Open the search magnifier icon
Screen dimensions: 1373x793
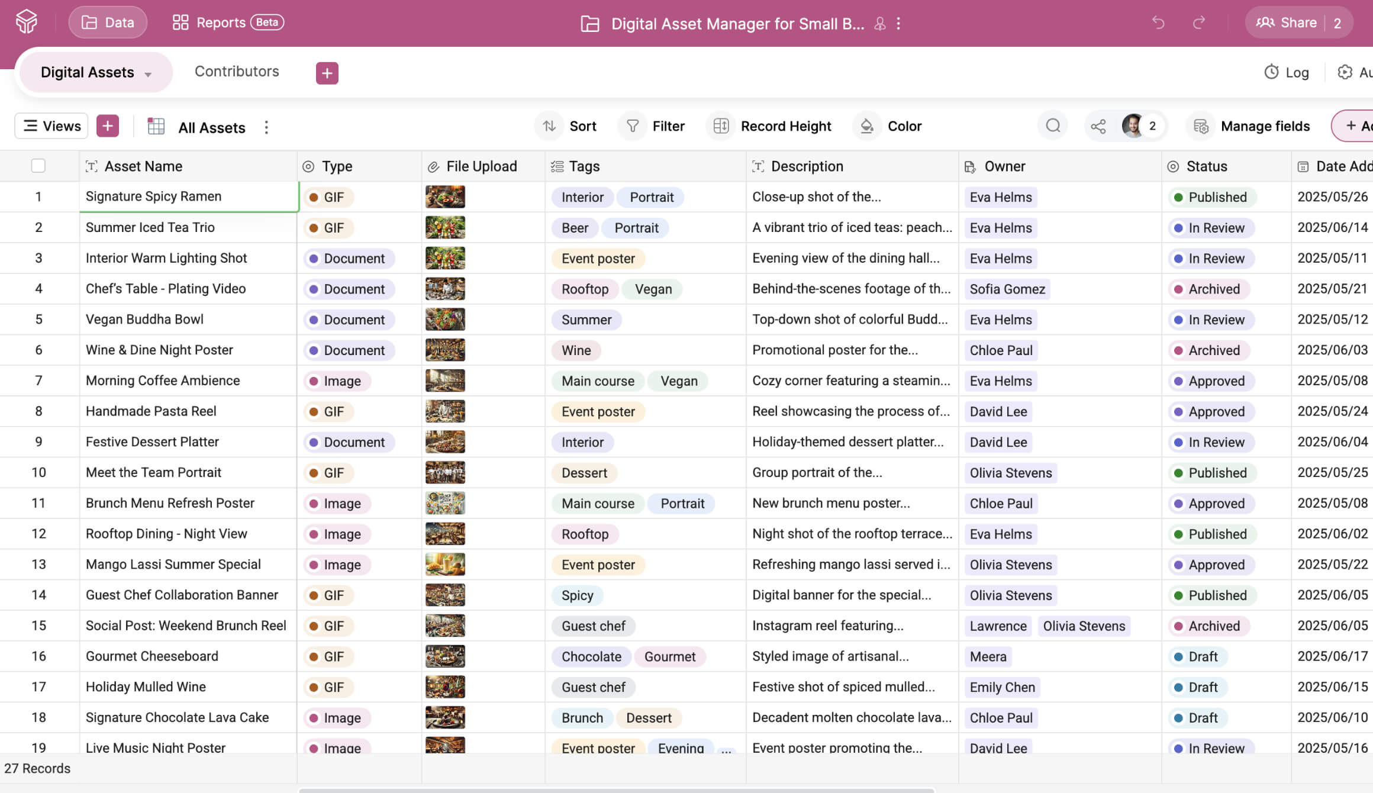(1053, 126)
